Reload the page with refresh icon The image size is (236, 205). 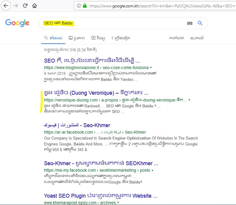[25, 6]
